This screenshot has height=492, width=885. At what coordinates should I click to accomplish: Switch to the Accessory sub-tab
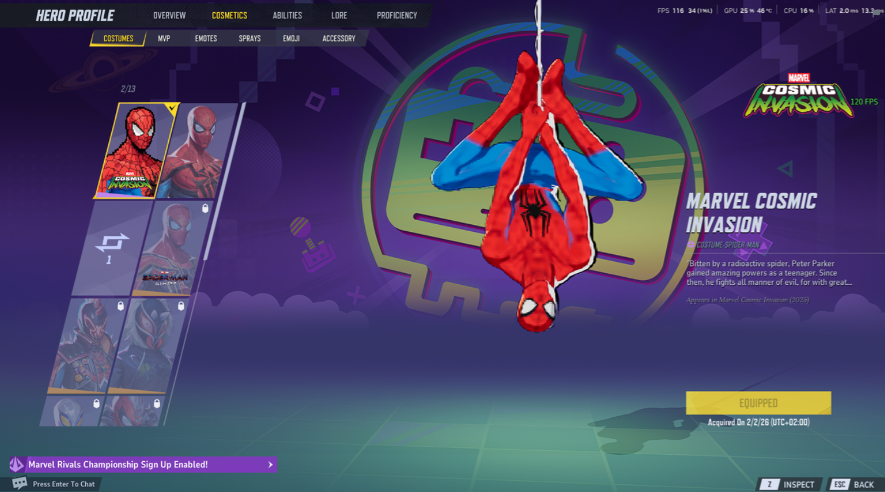(x=339, y=38)
